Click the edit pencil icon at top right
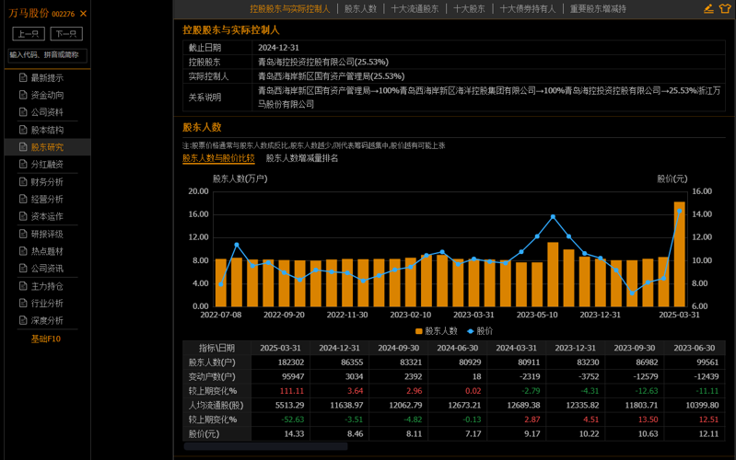736x460 pixels. 708,8
